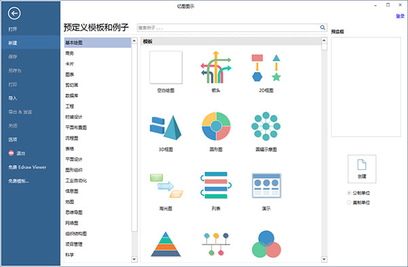The image size is (408, 267).
Task: Click the 免费模板... link
Action: (18, 181)
